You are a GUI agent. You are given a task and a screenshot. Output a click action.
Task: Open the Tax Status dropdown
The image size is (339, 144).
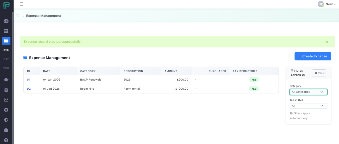coord(308,106)
